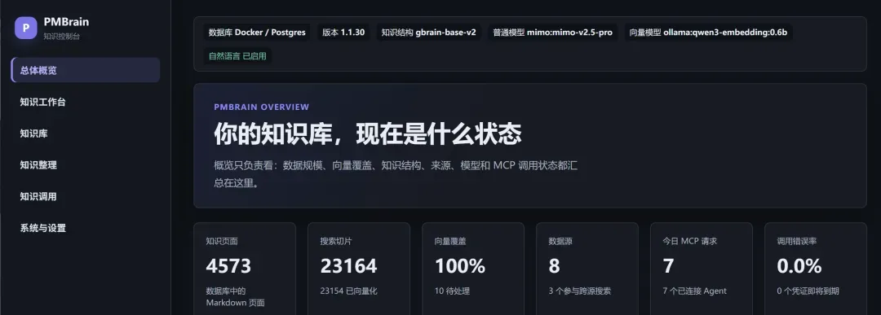Navigate to 知识调用 section
Image resolution: width=881 pixels, height=315 pixels.
tap(86, 196)
